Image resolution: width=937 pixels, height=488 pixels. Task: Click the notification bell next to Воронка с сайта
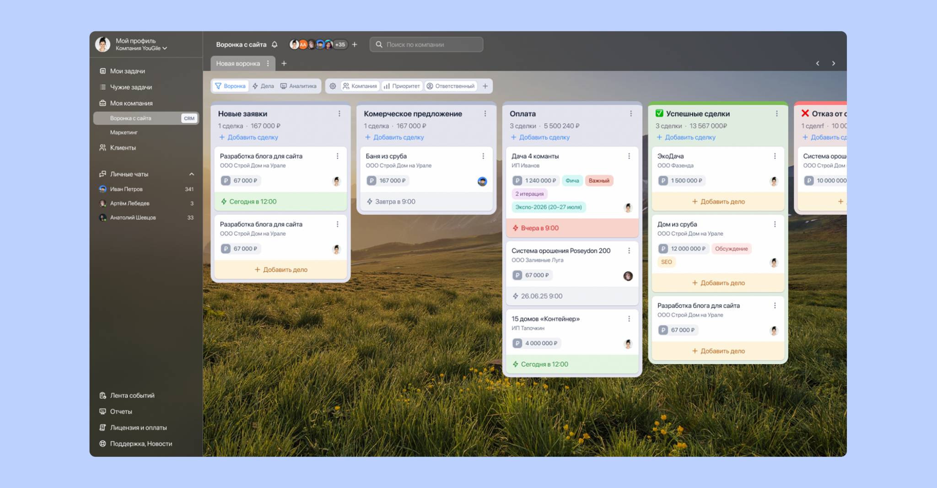[275, 44]
